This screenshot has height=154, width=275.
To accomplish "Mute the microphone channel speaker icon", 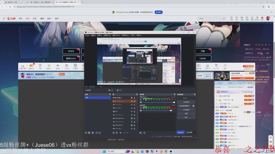I will (x=141, y=102).
